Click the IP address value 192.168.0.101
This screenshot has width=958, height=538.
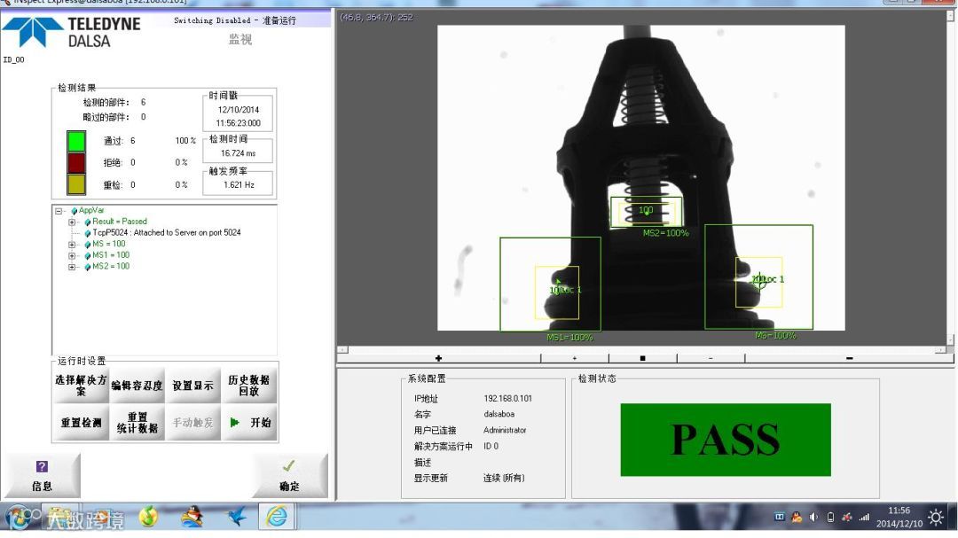coord(507,398)
